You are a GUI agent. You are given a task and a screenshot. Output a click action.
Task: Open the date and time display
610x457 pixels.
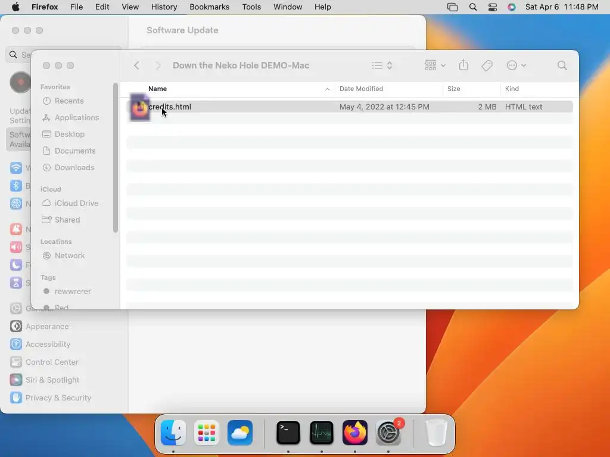562,7
